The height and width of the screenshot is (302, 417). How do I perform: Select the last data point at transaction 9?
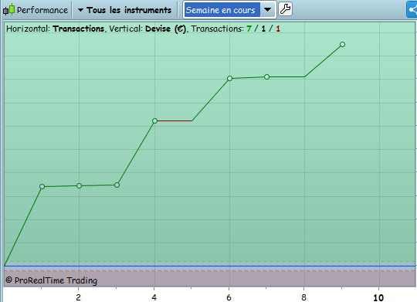coord(343,45)
